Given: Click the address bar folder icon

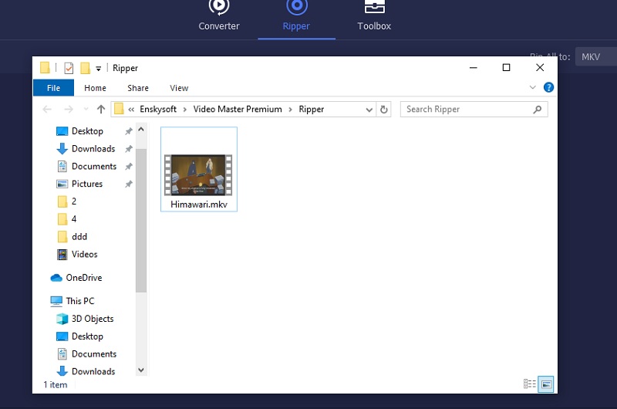Looking at the screenshot, I should tap(119, 109).
